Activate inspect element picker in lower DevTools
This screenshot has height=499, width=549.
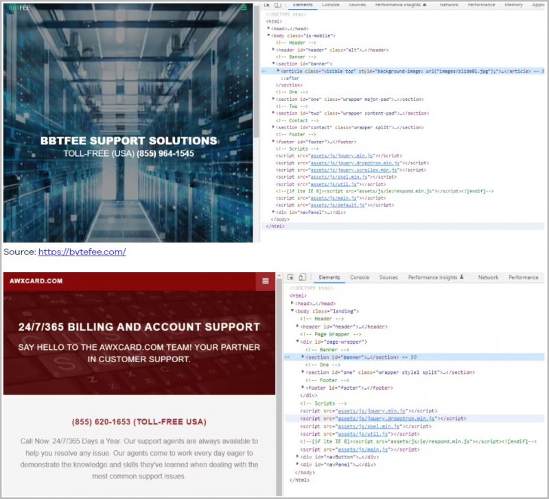point(289,278)
